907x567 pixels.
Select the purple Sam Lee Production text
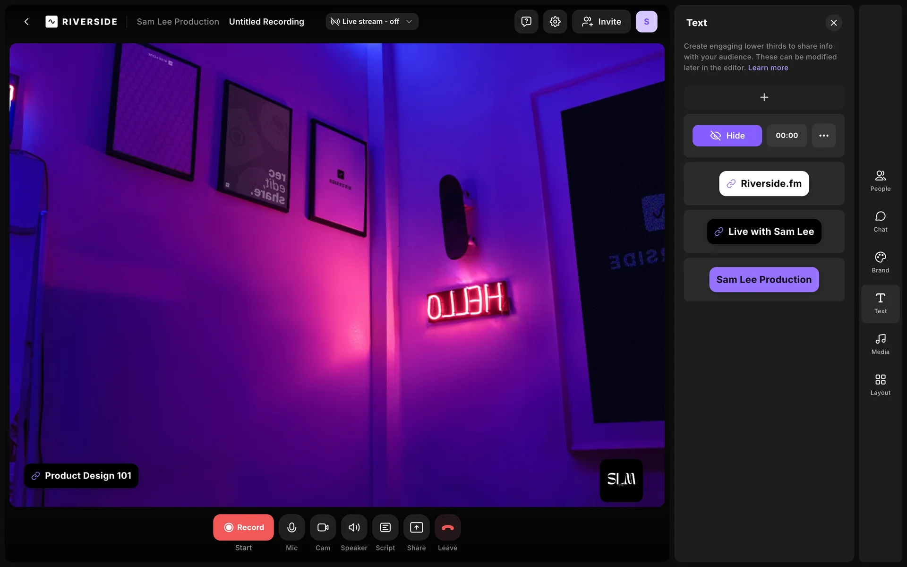coord(763,280)
